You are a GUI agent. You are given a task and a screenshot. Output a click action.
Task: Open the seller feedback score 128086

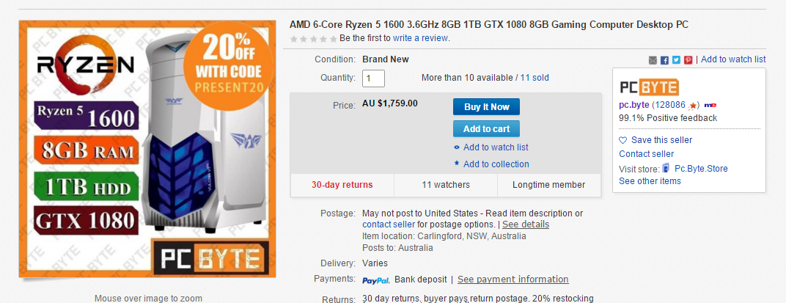coord(669,105)
